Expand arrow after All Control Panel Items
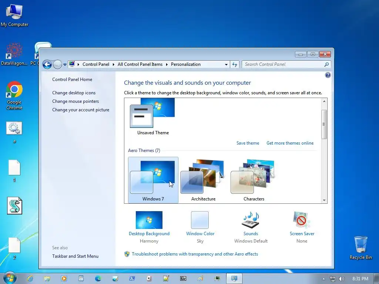 click(x=167, y=64)
